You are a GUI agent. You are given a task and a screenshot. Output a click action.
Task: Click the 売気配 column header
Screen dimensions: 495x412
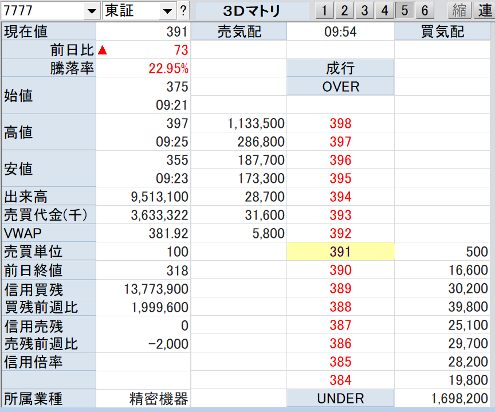tap(239, 32)
